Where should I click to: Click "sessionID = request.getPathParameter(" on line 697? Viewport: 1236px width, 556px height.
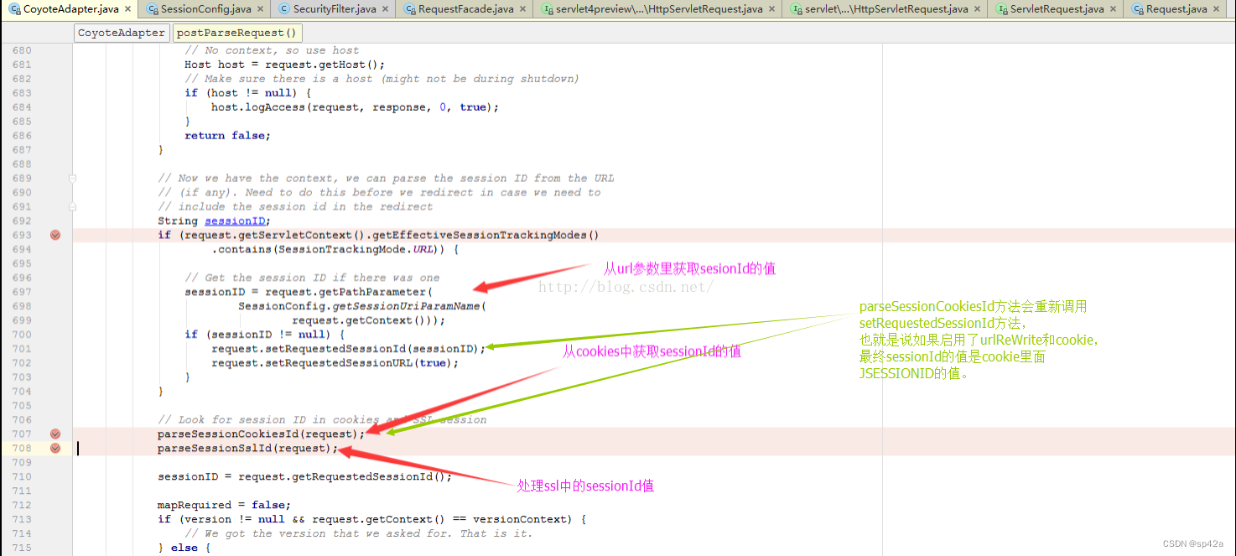click(309, 292)
